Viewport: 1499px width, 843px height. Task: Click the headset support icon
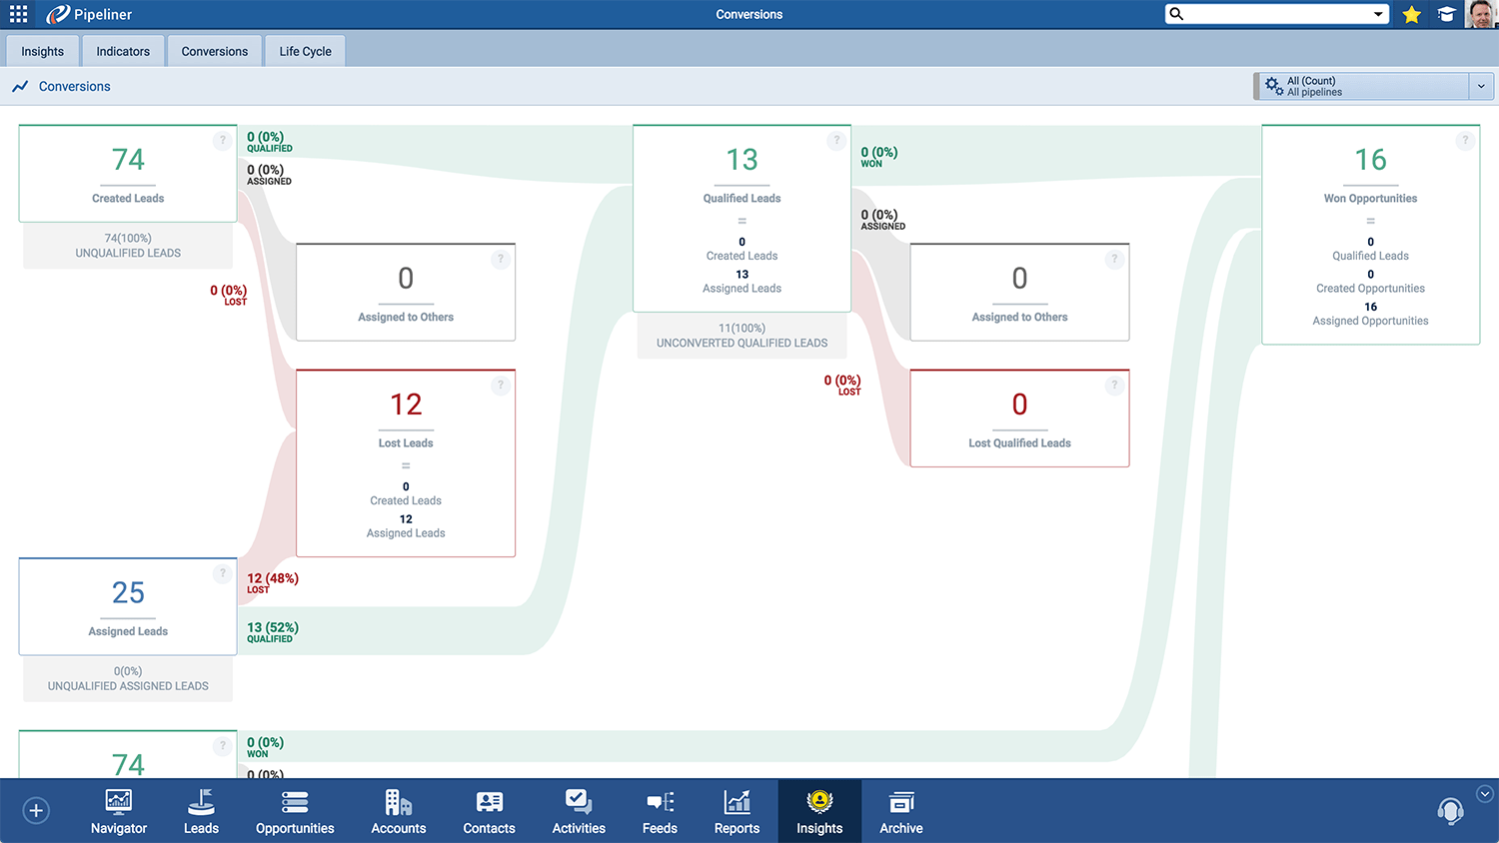pos(1450,810)
